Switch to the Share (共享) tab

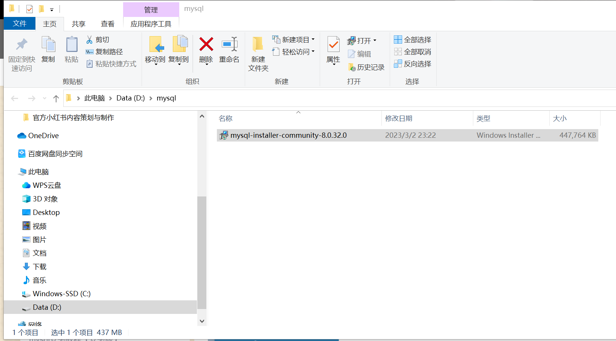pyautogui.click(x=79, y=24)
